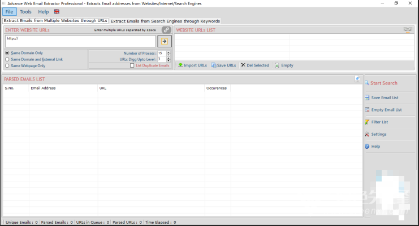419x226 pixels.
Task: Open the Tools menu
Action: point(25,12)
